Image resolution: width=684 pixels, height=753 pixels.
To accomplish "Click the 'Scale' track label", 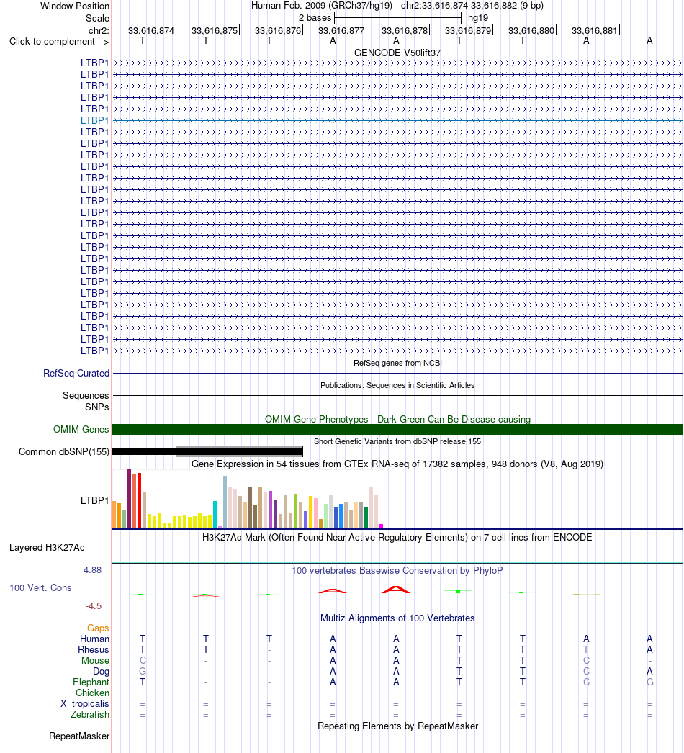I will (x=97, y=18).
